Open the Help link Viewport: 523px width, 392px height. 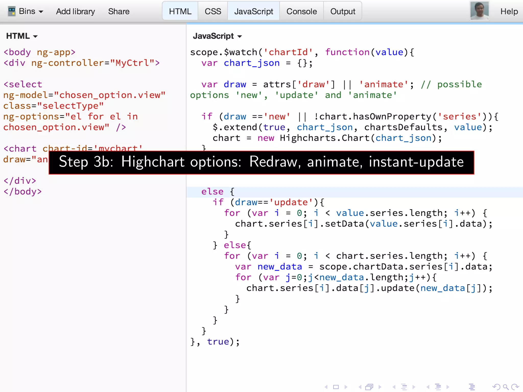[509, 11]
